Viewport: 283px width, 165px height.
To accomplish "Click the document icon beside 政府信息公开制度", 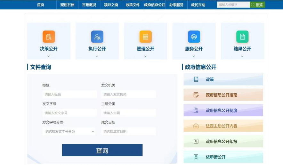I will click(x=196, y=110).
